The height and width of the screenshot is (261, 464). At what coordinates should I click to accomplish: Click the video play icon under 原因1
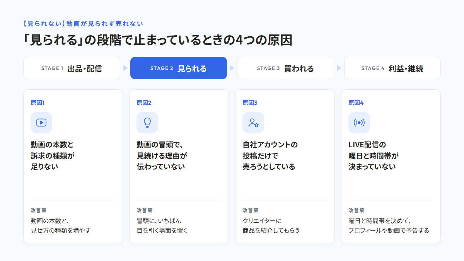(41, 123)
